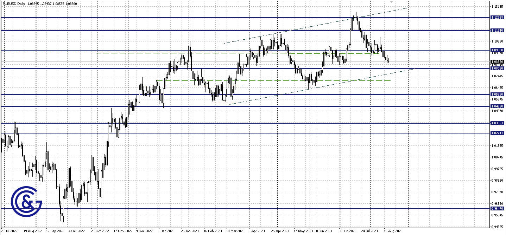Screen dimensions: 506x235
Task: Click the EURUSD,Daily chart title text
Action: pos(13,3)
